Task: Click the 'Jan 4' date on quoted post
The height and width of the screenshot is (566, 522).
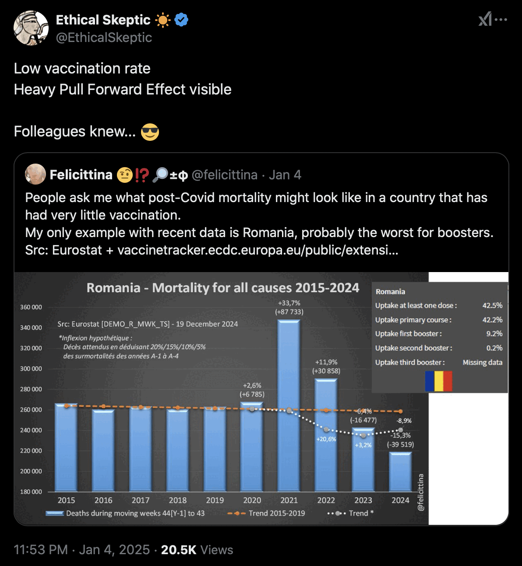Action: pos(285,175)
